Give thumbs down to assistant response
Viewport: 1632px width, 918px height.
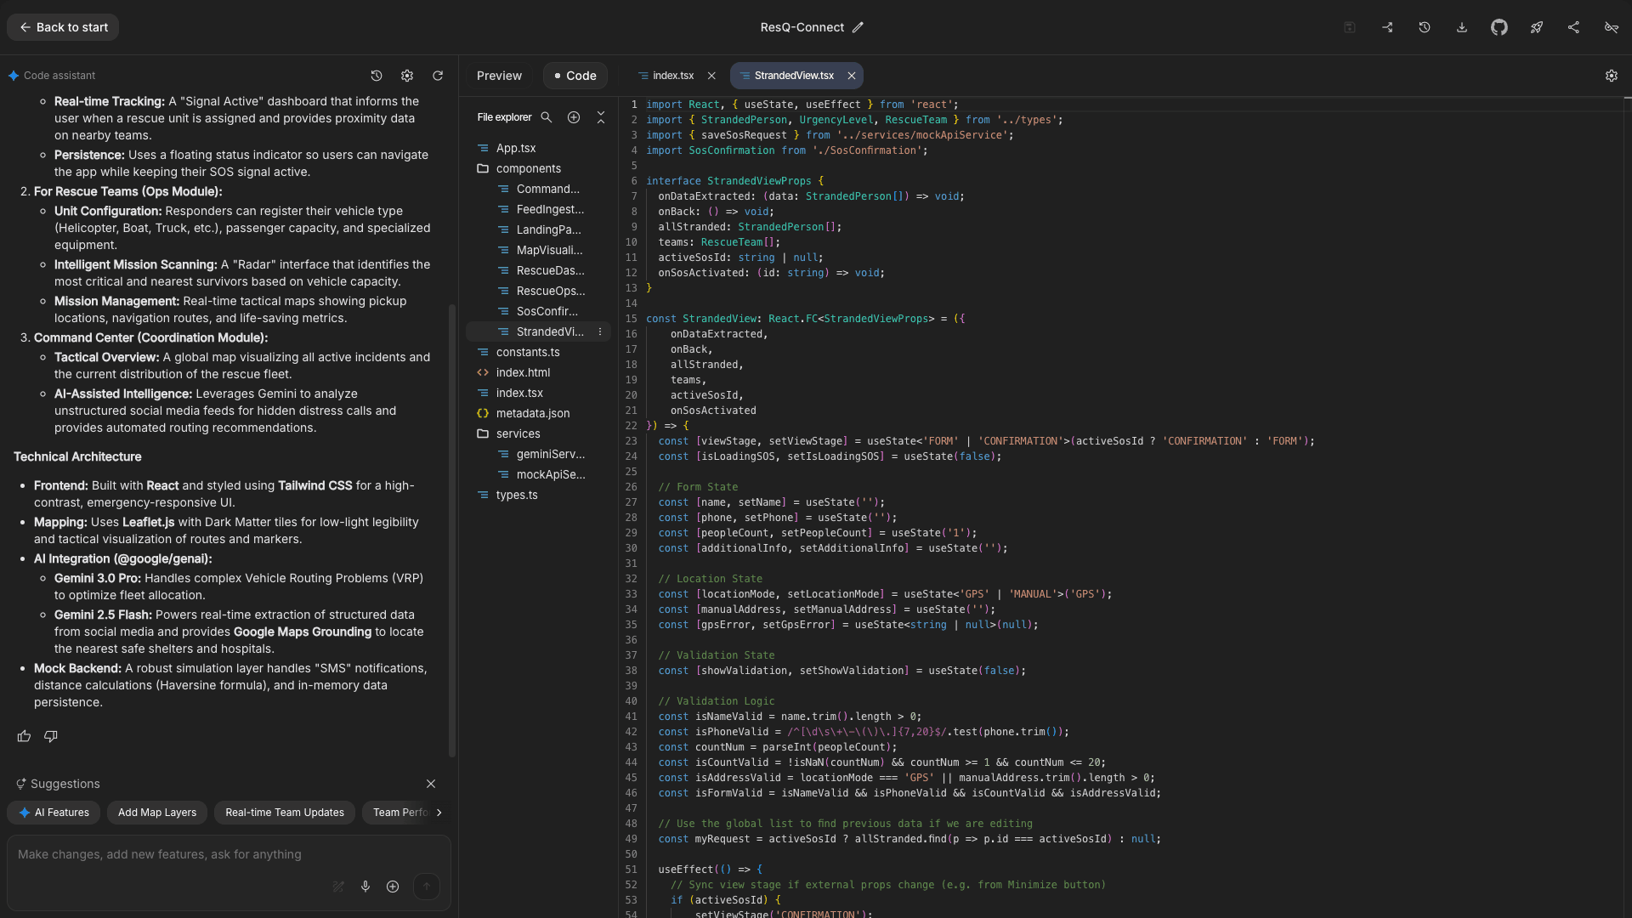click(51, 736)
